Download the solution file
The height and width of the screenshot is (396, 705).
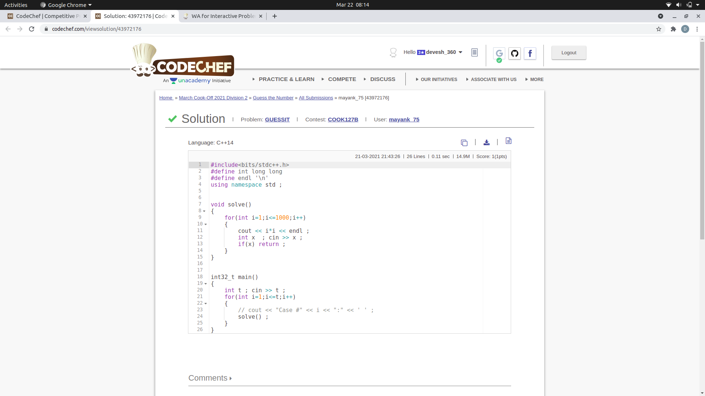point(486,143)
